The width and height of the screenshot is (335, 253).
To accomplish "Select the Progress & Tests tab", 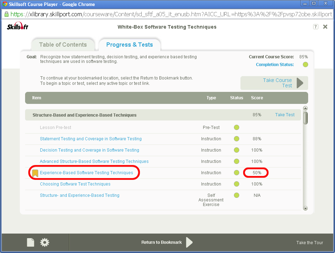I will (x=129, y=45).
